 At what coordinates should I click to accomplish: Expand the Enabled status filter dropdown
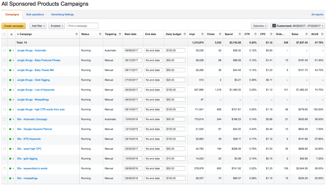tap(57, 26)
